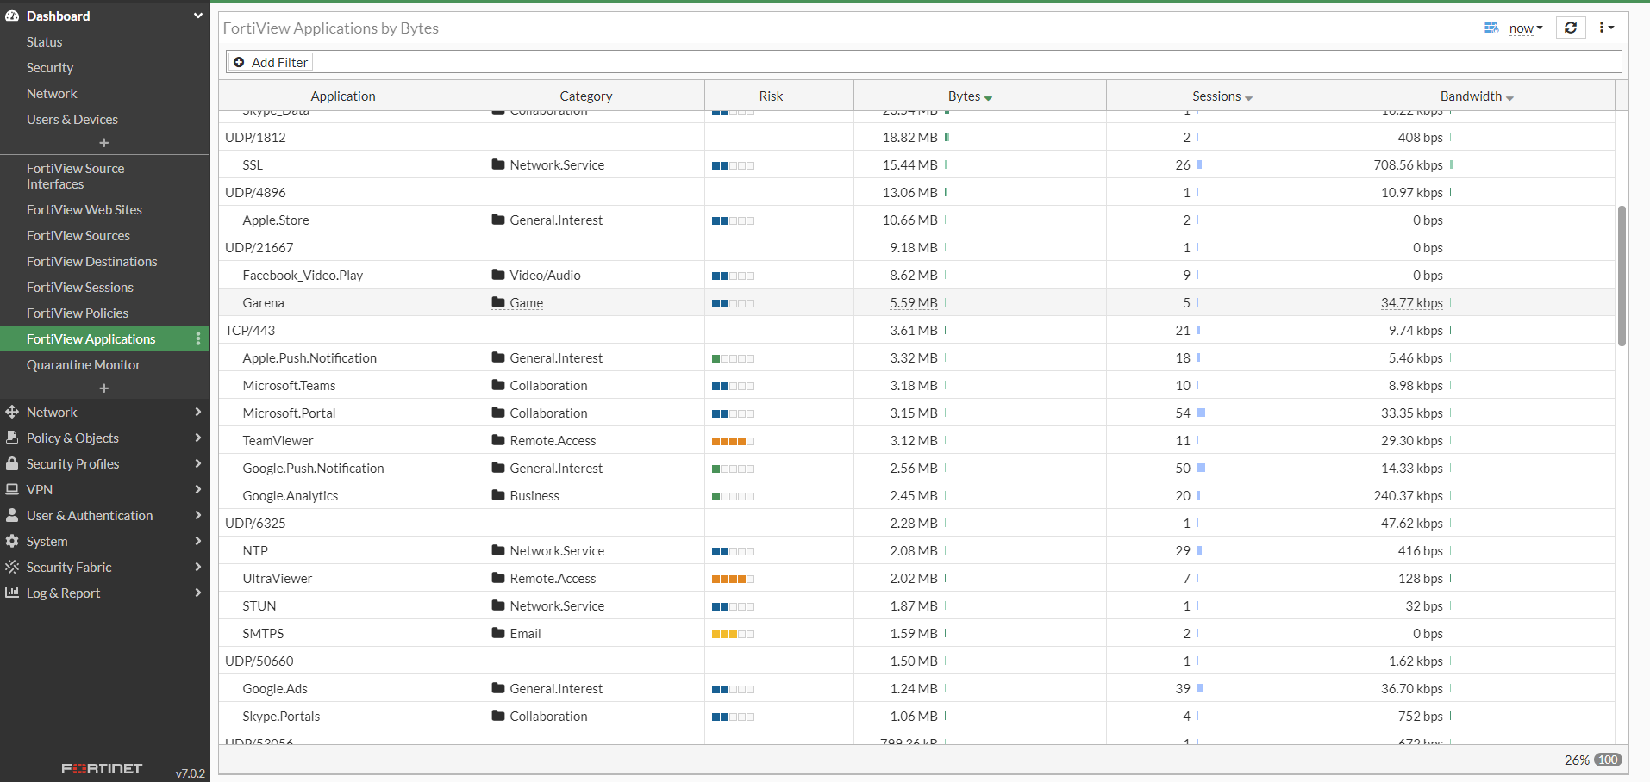Click the Add Filter button
Screen dimensions: 1650x782
[x=271, y=62]
